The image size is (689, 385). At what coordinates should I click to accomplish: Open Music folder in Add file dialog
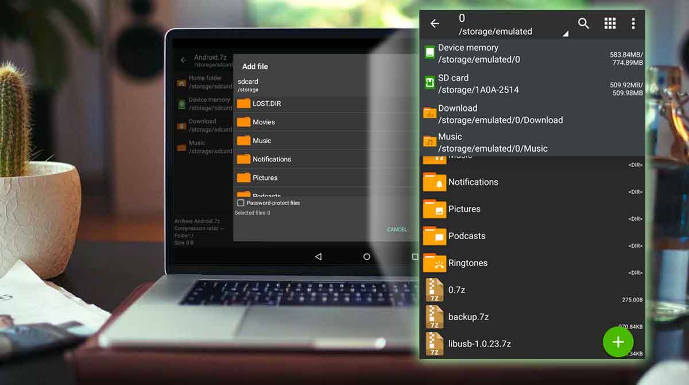[x=326, y=140]
